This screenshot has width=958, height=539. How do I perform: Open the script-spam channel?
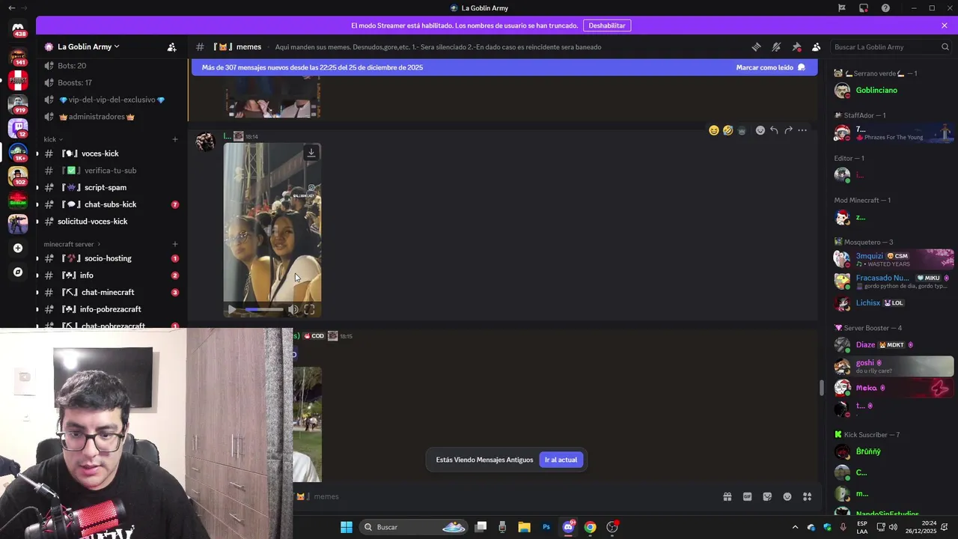click(x=111, y=187)
